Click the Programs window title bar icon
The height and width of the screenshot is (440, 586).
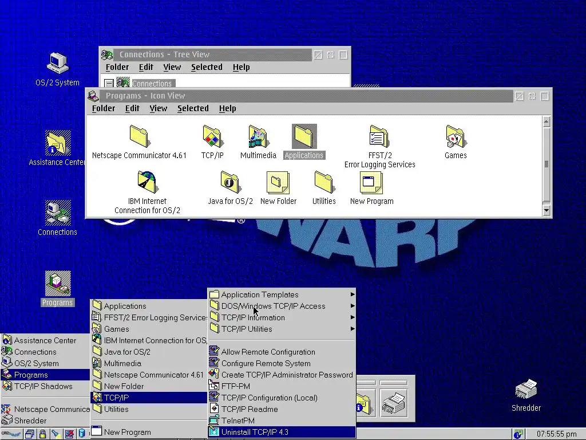(93, 96)
